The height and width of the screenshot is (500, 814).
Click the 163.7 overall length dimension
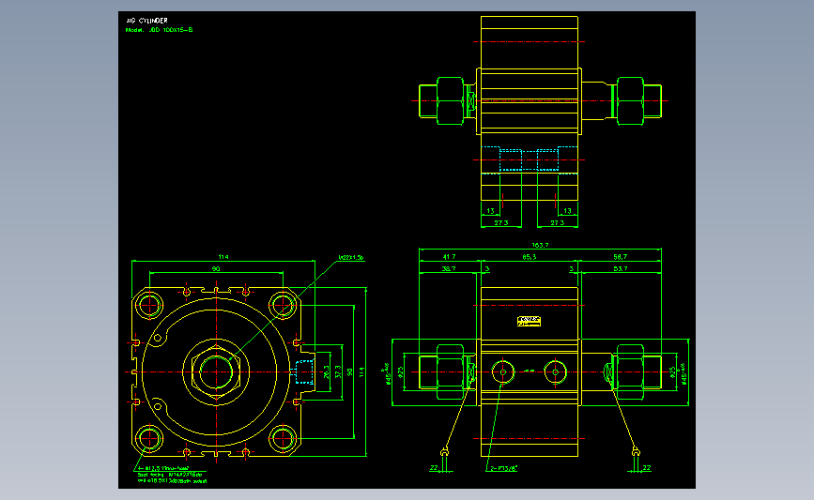pyautogui.click(x=540, y=245)
